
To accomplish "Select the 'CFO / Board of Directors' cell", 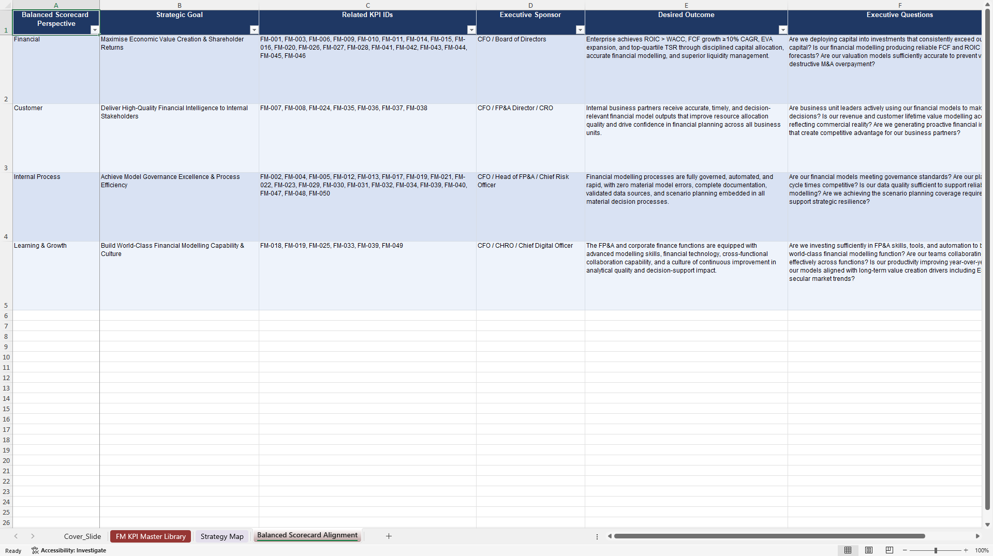I will click(530, 69).
